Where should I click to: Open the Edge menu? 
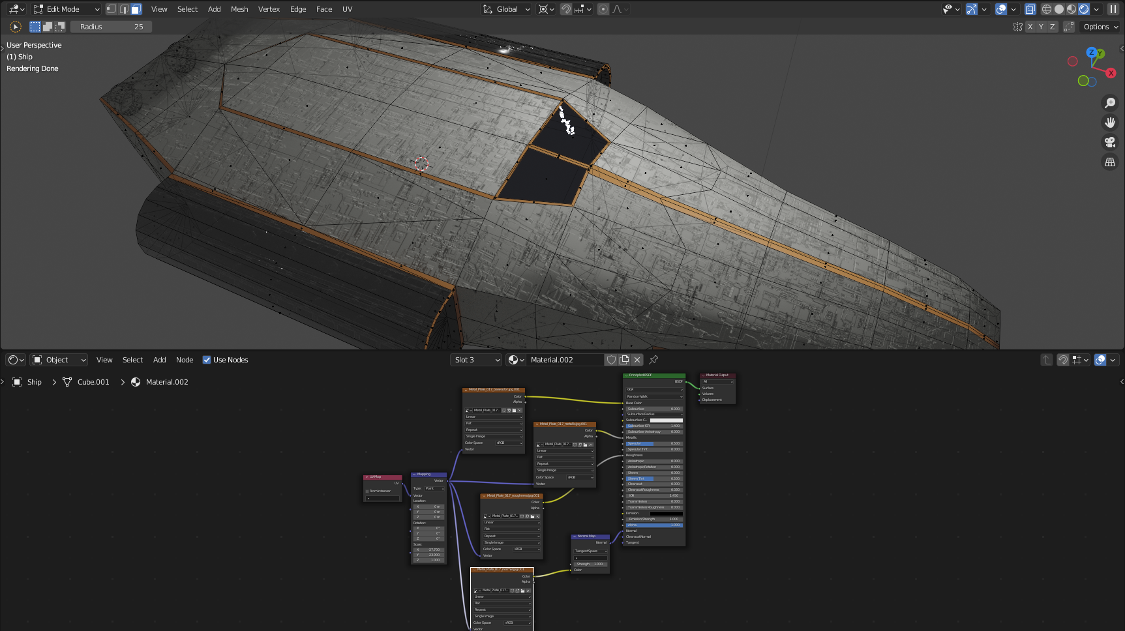[298, 9]
